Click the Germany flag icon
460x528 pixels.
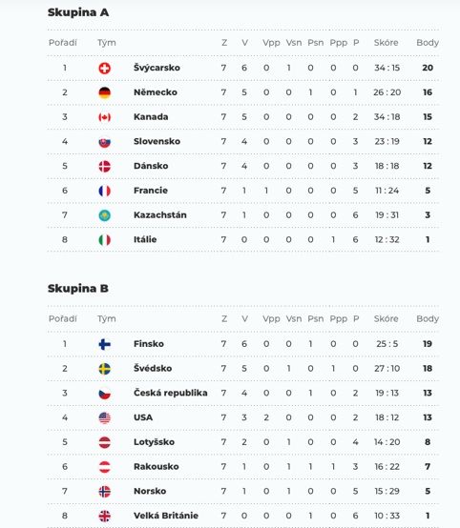pyautogui.click(x=105, y=93)
